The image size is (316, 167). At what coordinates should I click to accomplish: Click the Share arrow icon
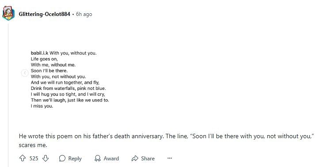point(135,158)
